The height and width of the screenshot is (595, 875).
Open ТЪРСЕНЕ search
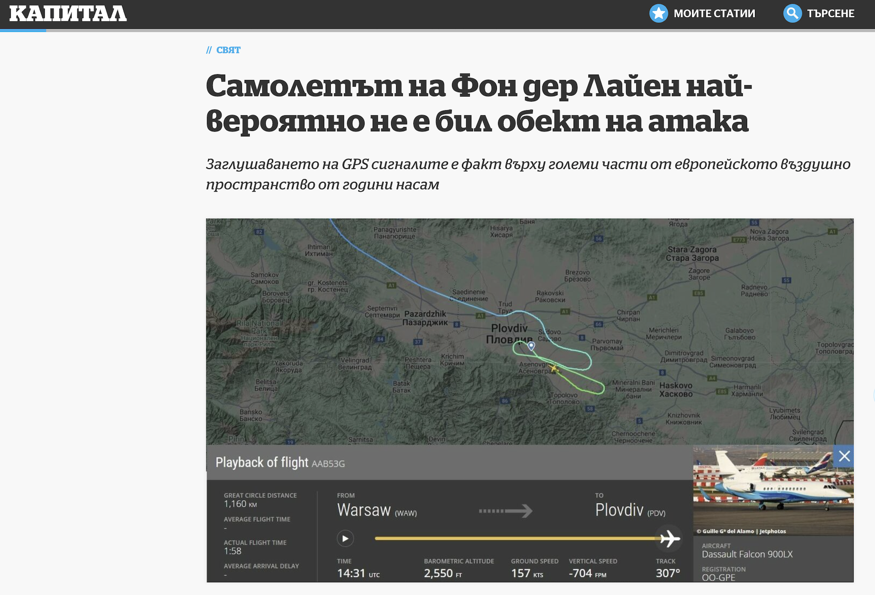point(831,13)
